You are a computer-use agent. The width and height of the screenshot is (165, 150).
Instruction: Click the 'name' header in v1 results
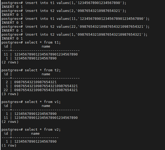pyautogui.click(x=46, y=106)
